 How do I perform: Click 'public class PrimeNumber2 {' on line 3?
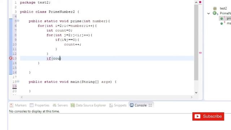click(x=49, y=12)
